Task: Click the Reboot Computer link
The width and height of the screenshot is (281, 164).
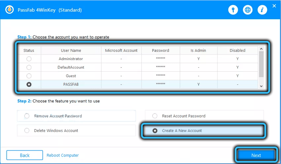Action: point(63,155)
